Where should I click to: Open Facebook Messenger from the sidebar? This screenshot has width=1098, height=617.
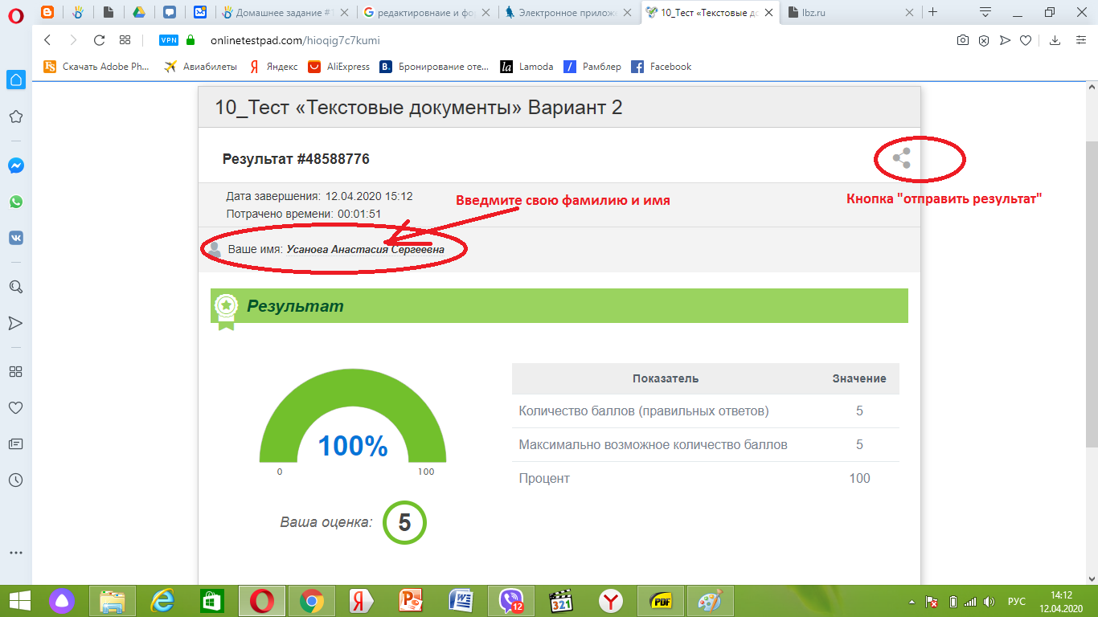click(x=16, y=166)
